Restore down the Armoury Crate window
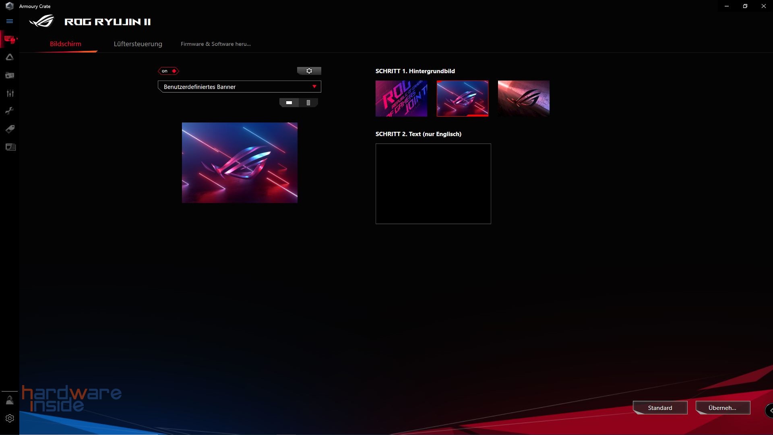Viewport: 773px width, 435px height. pos(745,6)
